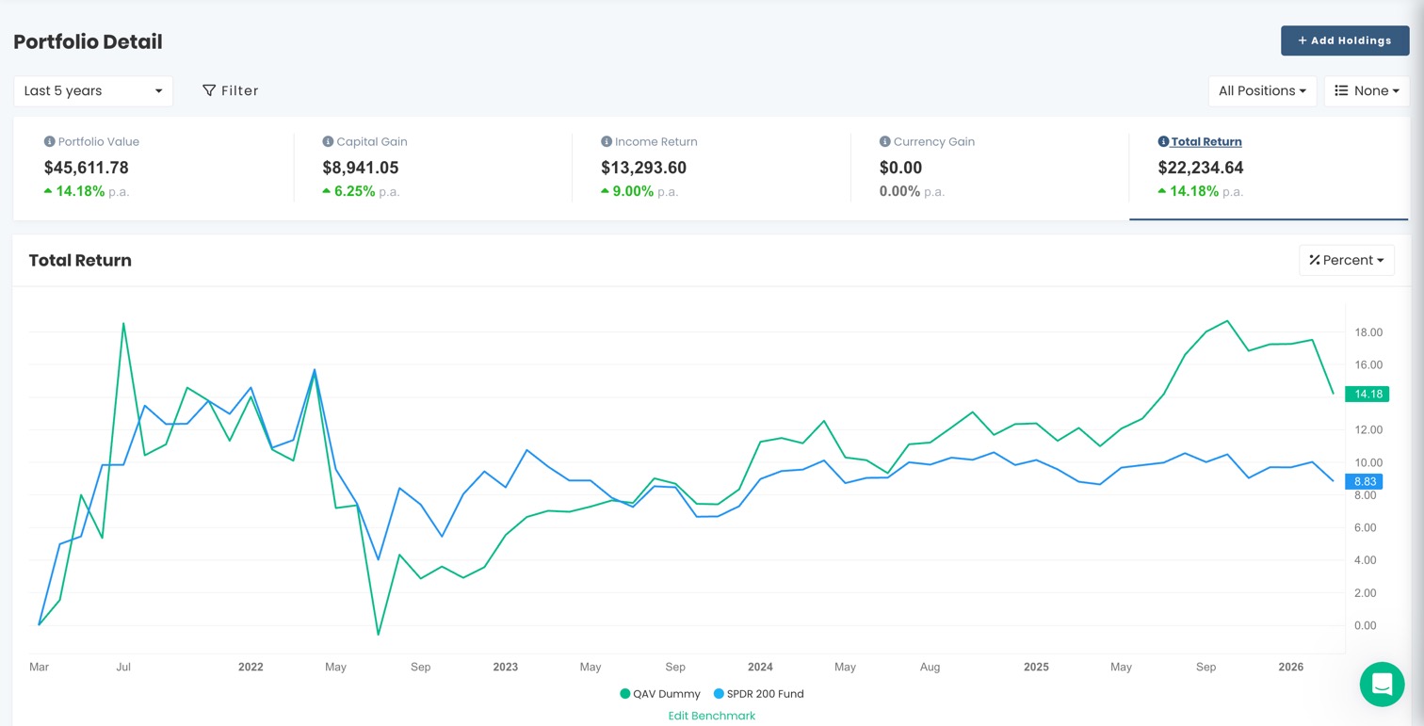Viewport: 1424px width, 726px height.
Task: Click the list icon in the None button
Action: [1341, 90]
